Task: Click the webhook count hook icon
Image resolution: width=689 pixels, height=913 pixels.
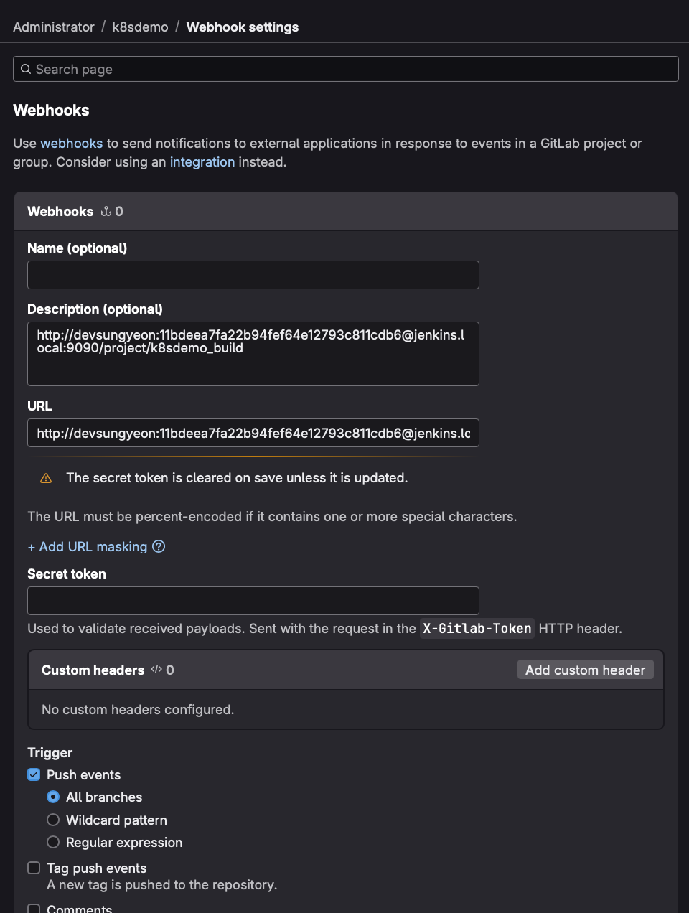Action: (x=106, y=211)
